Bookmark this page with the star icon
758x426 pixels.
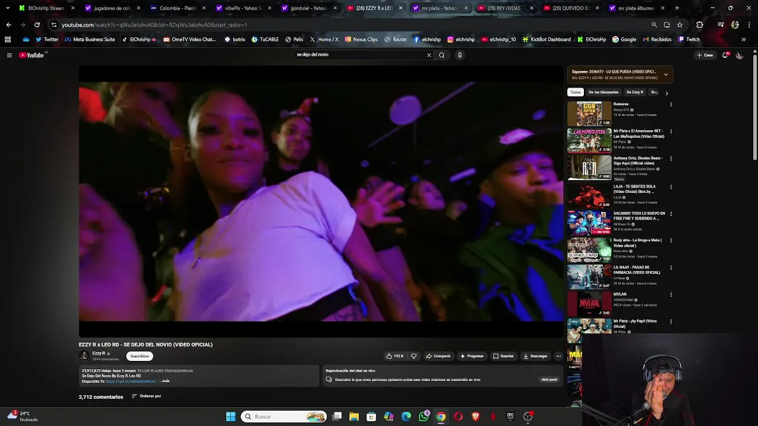(680, 25)
